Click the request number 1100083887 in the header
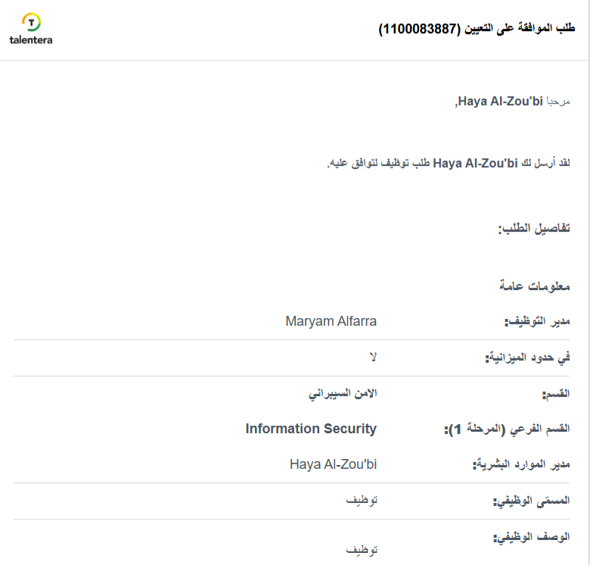Image resolution: width=590 pixels, height=565 pixels. (x=421, y=29)
